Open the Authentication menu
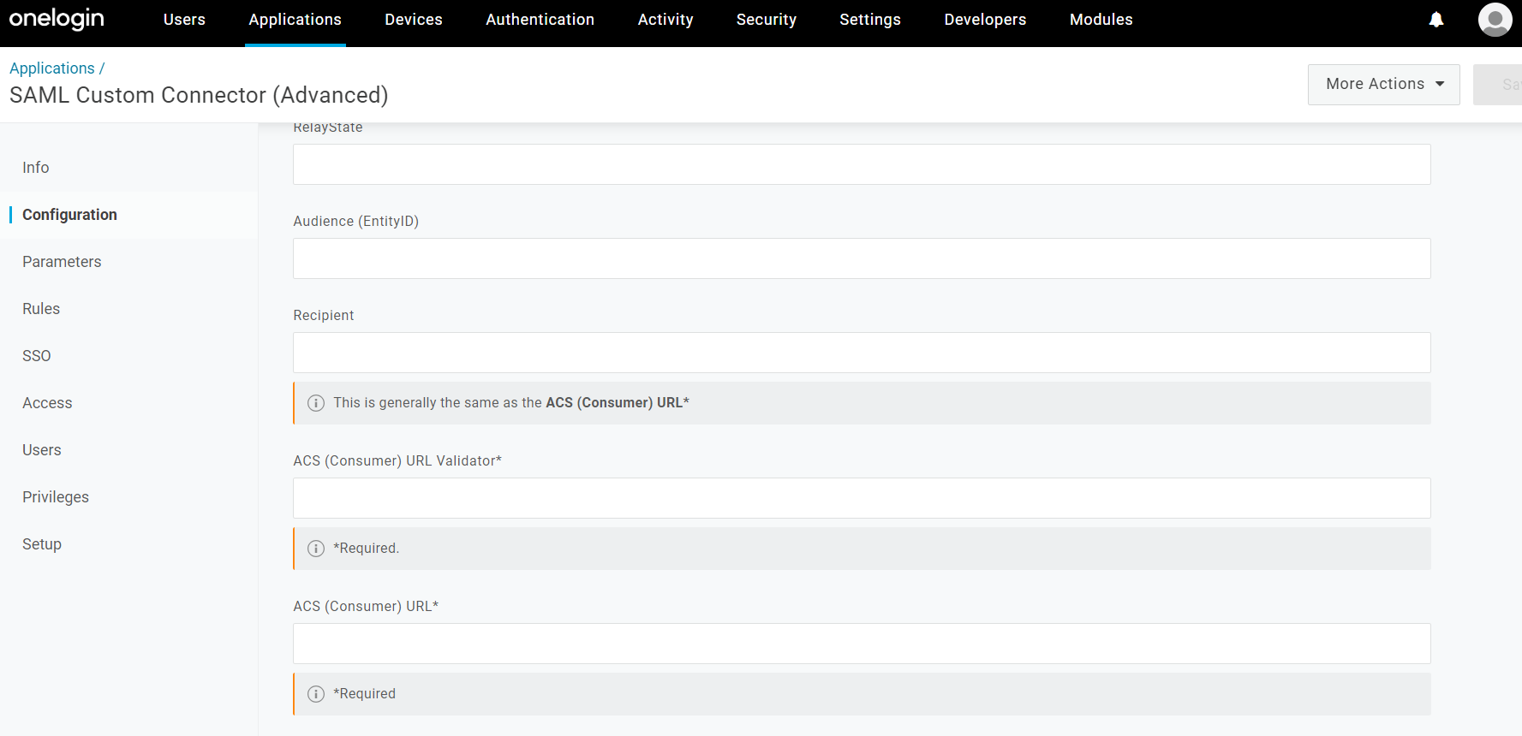 pos(540,20)
